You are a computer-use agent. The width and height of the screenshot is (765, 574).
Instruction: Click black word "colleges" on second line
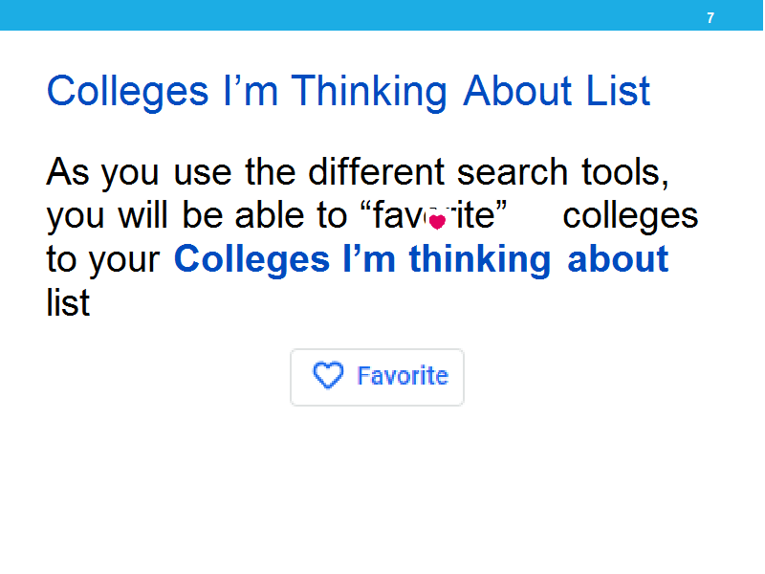(630, 217)
